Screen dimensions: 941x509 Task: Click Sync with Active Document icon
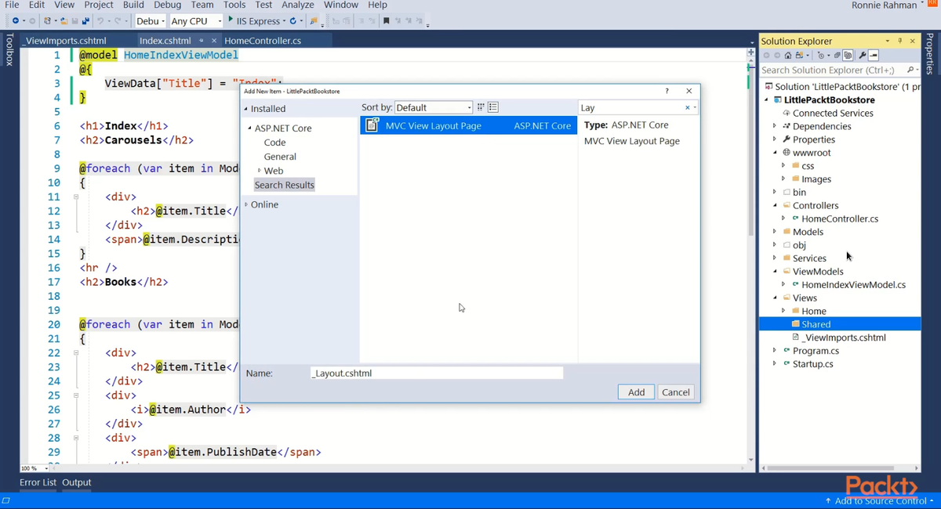point(837,56)
